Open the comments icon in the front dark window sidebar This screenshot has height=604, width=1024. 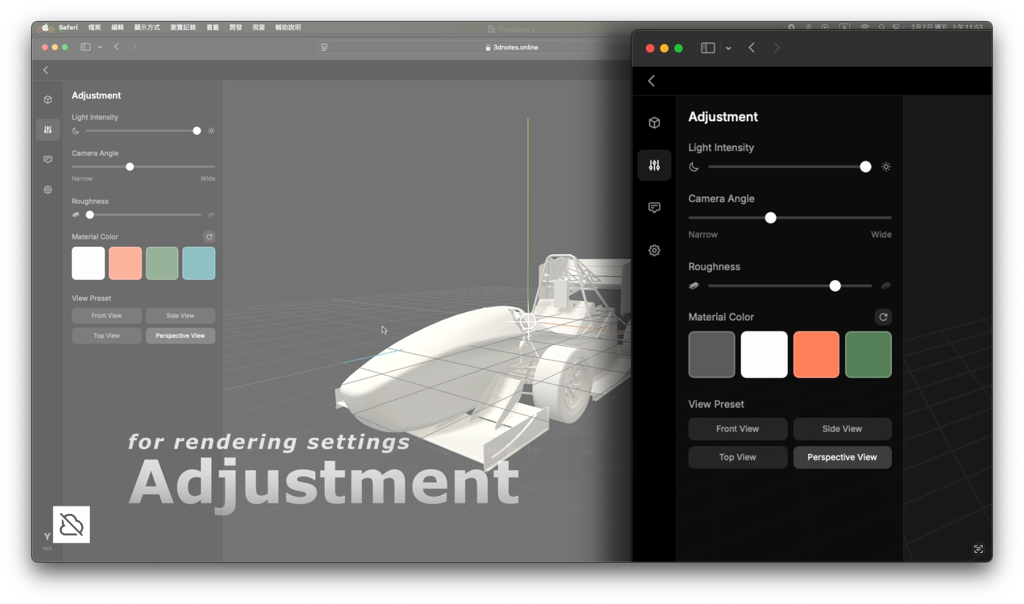point(654,208)
